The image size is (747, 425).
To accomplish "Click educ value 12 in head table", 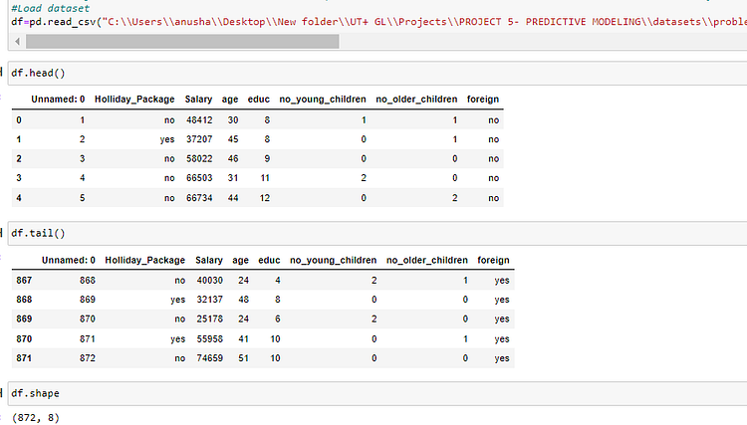I will [x=265, y=197].
